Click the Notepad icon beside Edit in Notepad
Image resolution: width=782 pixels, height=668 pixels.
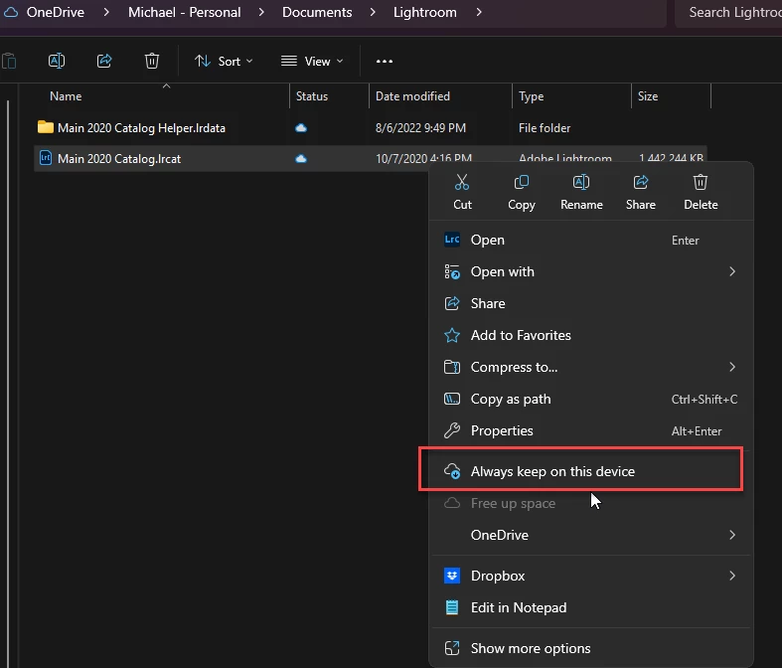pos(452,607)
